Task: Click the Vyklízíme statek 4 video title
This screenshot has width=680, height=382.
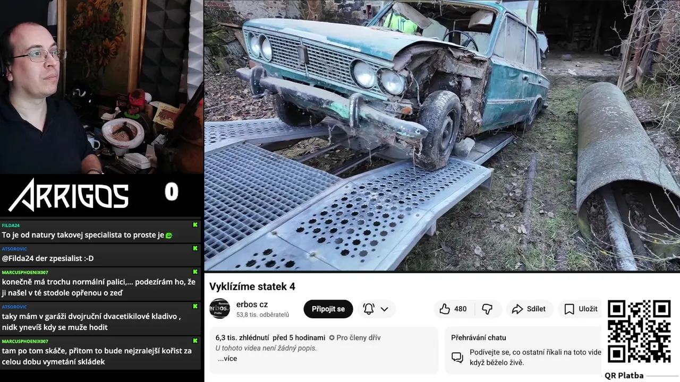Action: click(x=252, y=286)
